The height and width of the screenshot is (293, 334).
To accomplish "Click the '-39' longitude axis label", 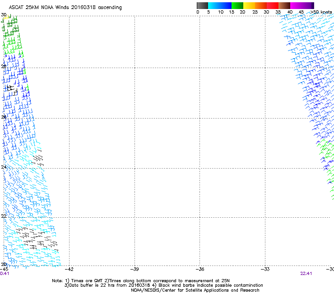I will pyautogui.click(x=135, y=269).
